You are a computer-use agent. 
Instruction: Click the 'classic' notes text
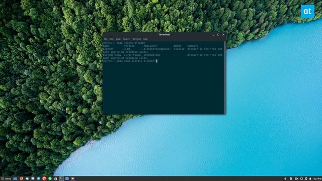click(x=179, y=49)
